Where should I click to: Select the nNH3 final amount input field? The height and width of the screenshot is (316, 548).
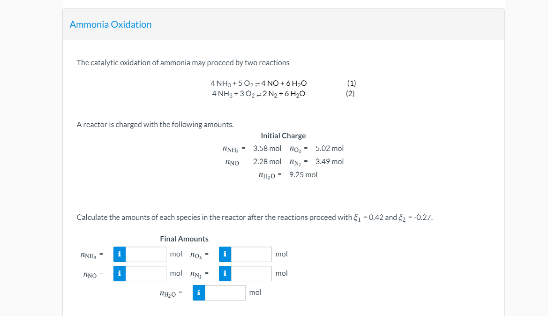click(145, 254)
